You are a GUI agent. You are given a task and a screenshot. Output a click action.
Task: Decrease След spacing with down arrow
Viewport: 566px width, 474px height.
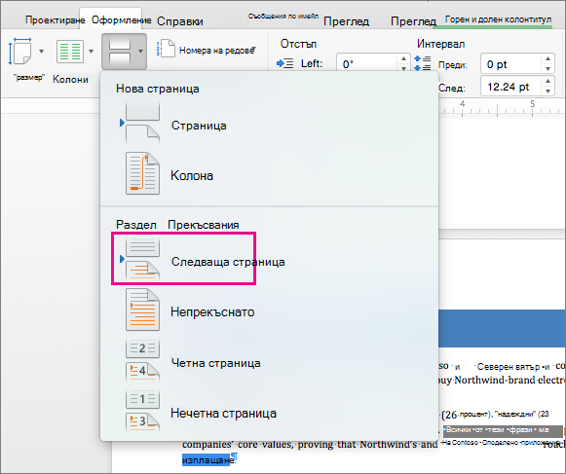click(x=547, y=91)
